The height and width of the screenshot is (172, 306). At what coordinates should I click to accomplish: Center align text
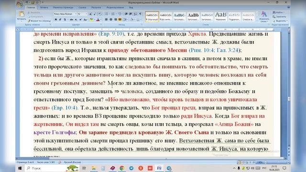point(111,20)
